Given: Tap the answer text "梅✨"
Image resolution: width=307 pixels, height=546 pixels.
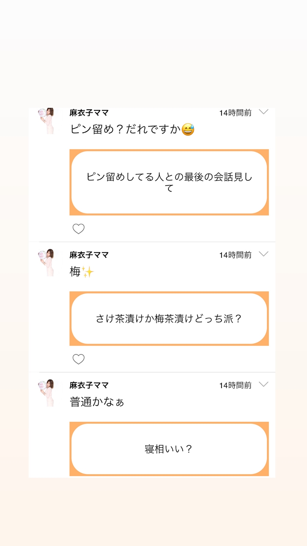Looking at the screenshot, I should click(x=82, y=272).
